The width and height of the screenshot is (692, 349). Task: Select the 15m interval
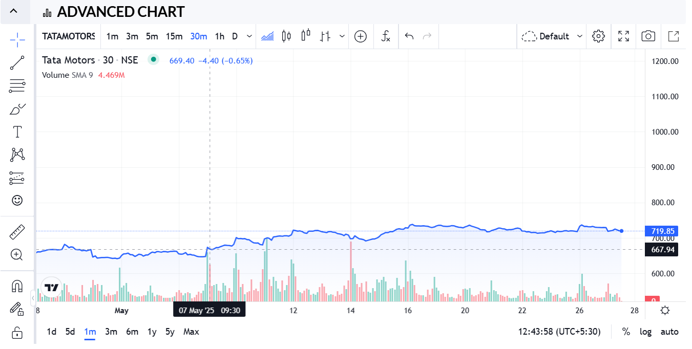(174, 36)
